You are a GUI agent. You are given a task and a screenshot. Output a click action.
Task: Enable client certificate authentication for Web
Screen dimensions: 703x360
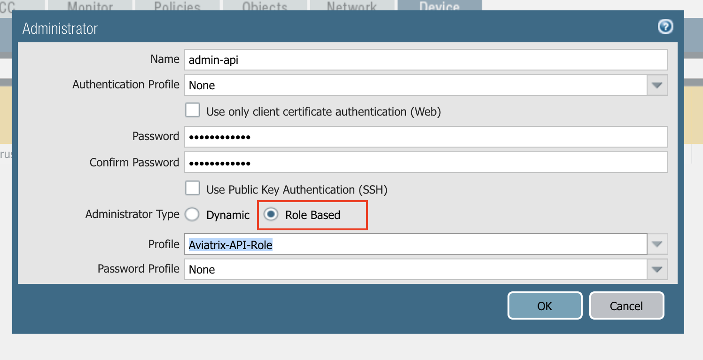pyautogui.click(x=193, y=110)
